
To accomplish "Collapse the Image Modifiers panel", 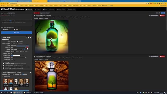I will point(2,73).
